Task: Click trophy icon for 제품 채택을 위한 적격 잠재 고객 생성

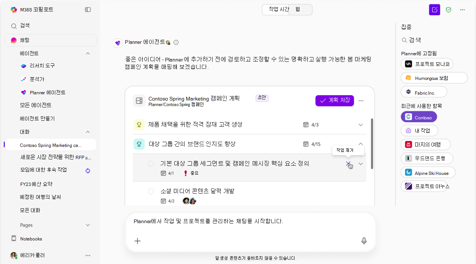Action: 139,124
